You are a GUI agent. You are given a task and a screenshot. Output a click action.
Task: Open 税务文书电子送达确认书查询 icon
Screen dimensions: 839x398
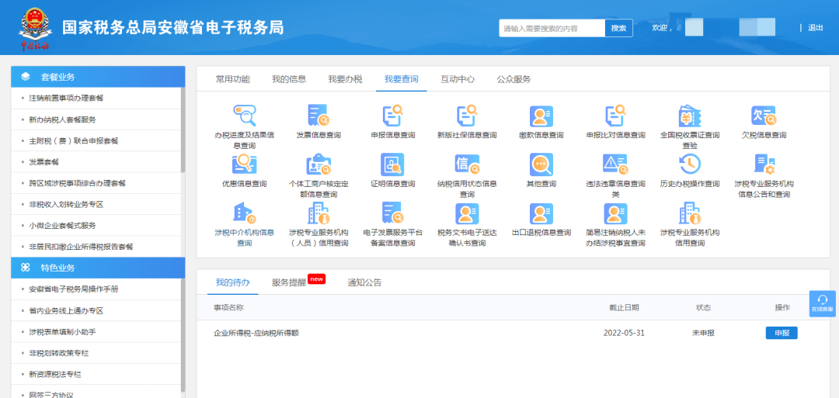[x=467, y=213]
